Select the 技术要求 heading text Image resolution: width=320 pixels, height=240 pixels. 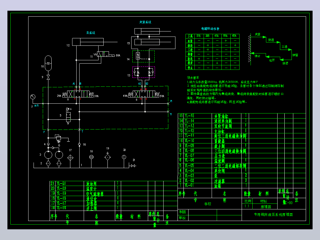click(x=193, y=78)
